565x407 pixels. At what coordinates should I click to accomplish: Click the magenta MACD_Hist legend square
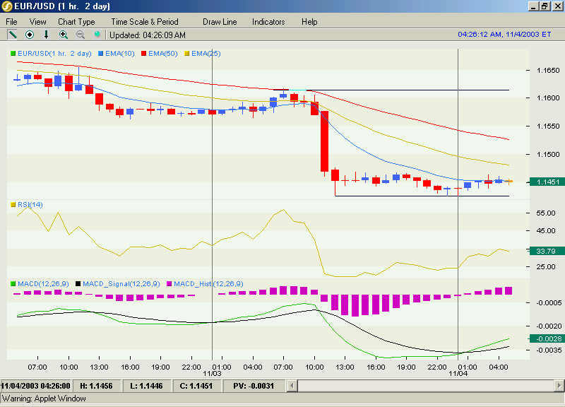tap(169, 284)
